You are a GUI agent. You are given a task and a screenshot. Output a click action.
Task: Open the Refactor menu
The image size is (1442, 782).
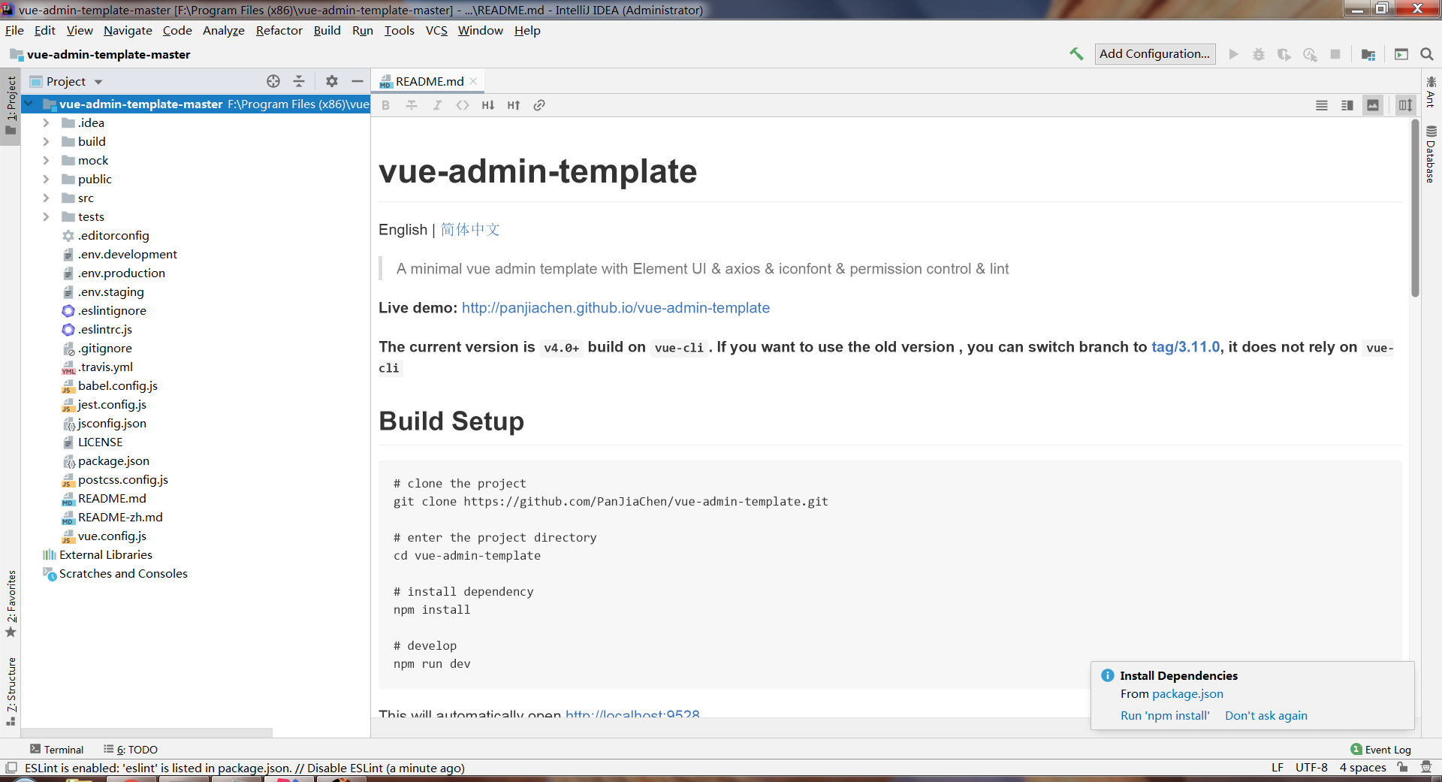279,31
